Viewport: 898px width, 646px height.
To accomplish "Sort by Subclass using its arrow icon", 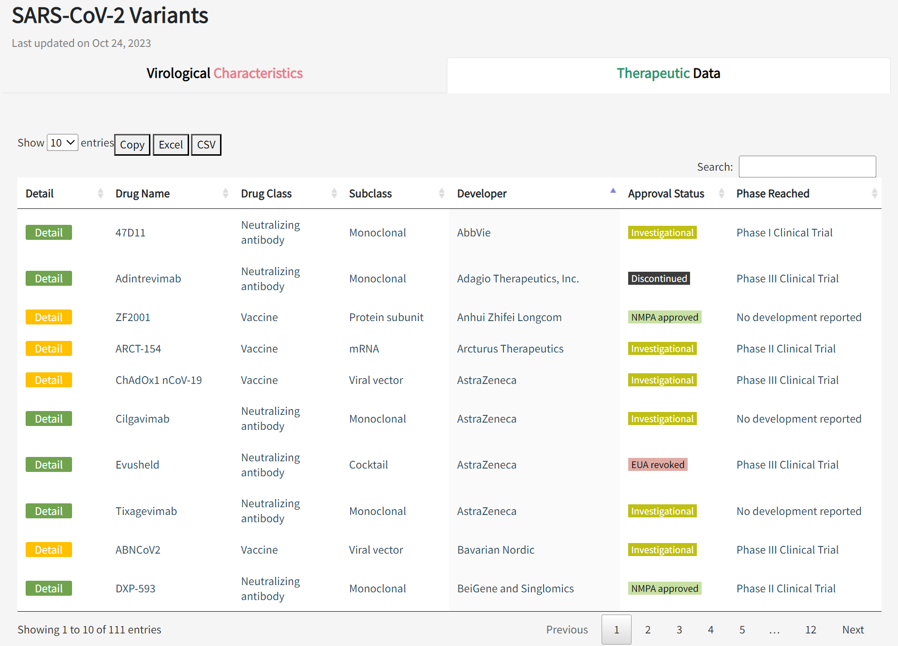I will pos(442,193).
